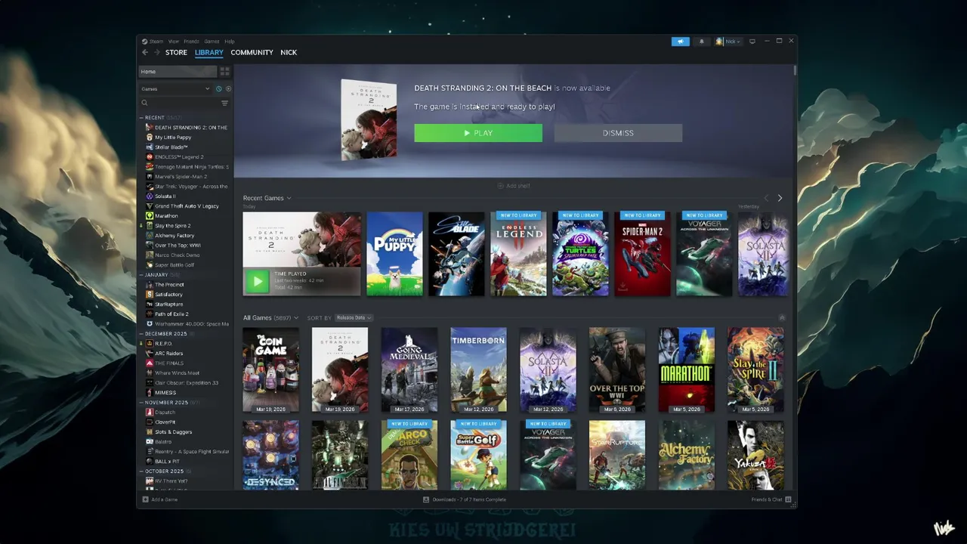
Task: Toggle sort by recent activity clock icon
Action: [x=219, y=89]
